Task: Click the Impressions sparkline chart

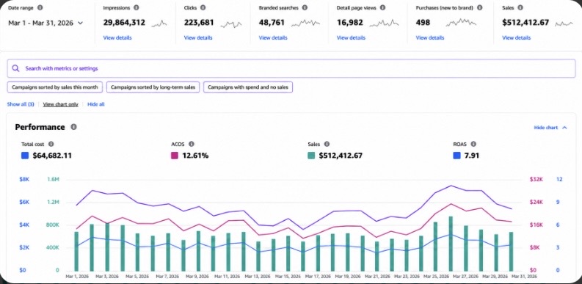Action: 159,23
